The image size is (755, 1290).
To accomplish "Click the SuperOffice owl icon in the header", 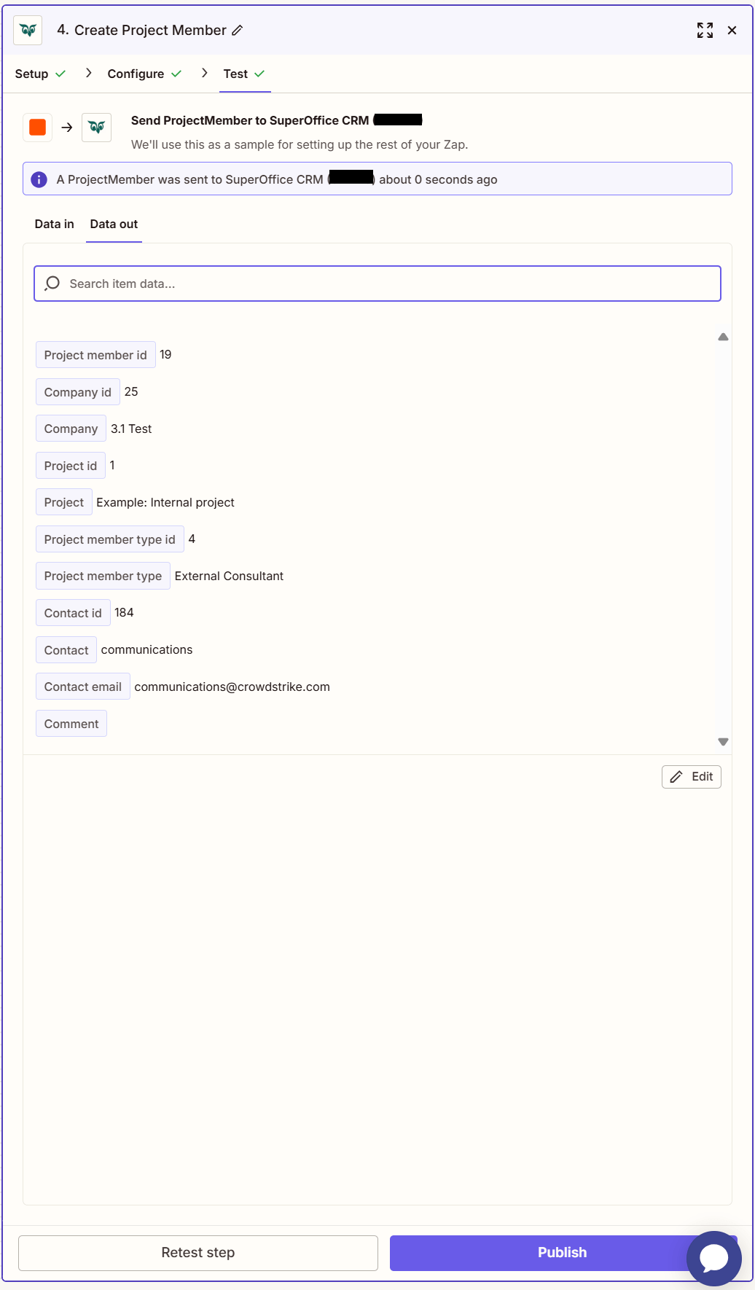I will tap(28, 30).
